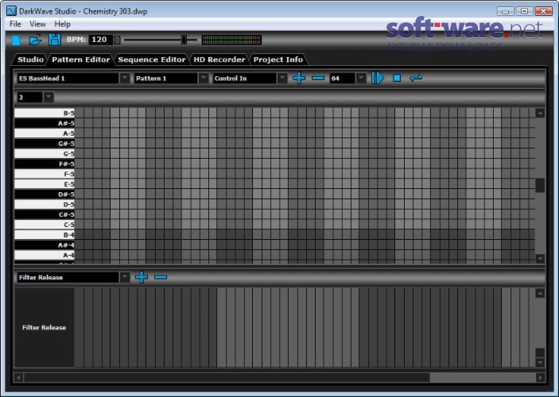
Task: Expand the Pattern 1 dropdown
Action: tap(204, 78)
